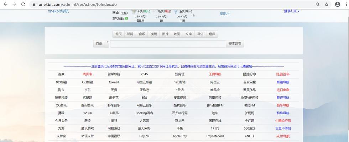Open the 机旅导航 link
Viewport: 349px width, 142px height.
(283, 113)
